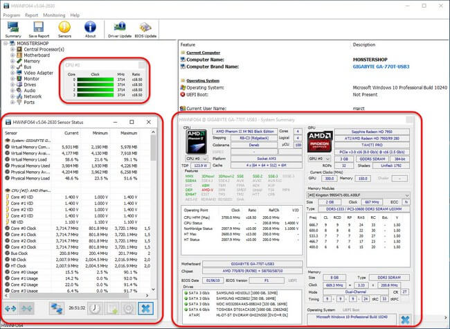Image resolution: width=450 pixels, height=329 pixels.
Task: Open the Summary toolbar icon
Action: click(x=13, y=30)
